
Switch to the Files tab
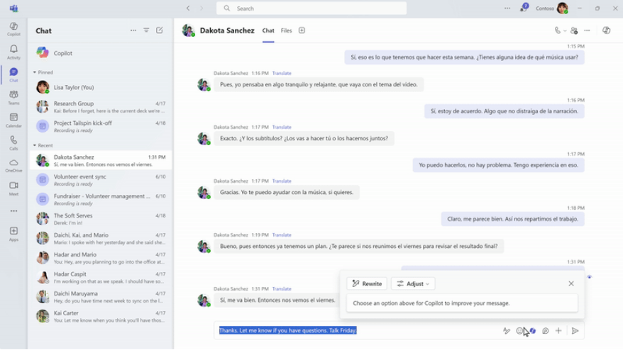point(286,30)
